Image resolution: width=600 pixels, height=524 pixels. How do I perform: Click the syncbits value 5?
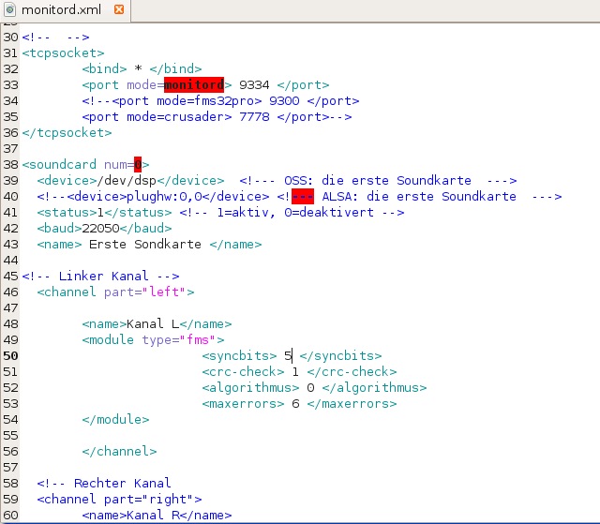point(288,355)
